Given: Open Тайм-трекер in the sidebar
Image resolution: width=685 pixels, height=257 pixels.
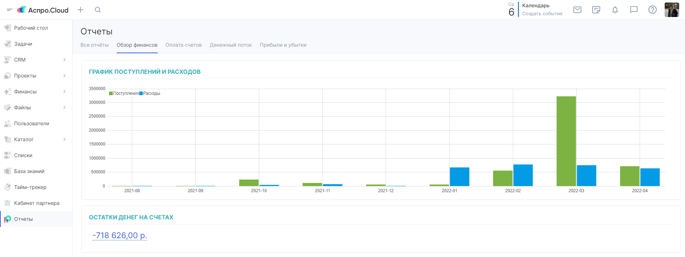Looking at the screenshot, I should (30, 187).
